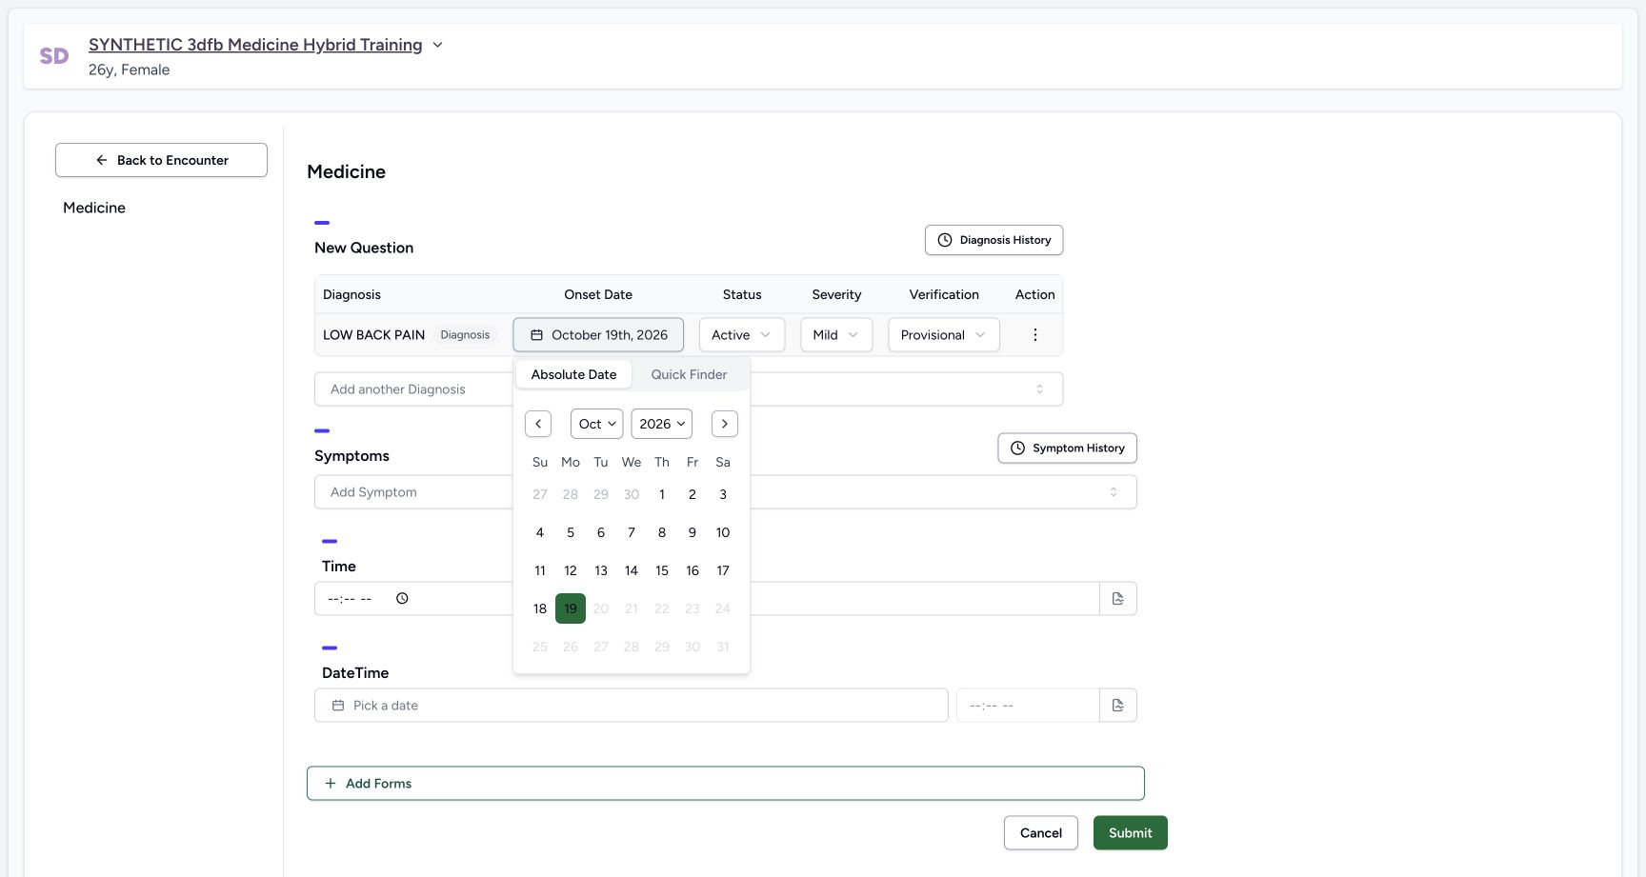Select October 10 in the calendar
The image size is (1646, 877).
point(723,532)
